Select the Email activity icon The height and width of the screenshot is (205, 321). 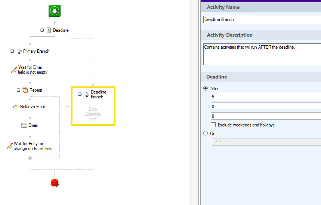pos(24,125)
